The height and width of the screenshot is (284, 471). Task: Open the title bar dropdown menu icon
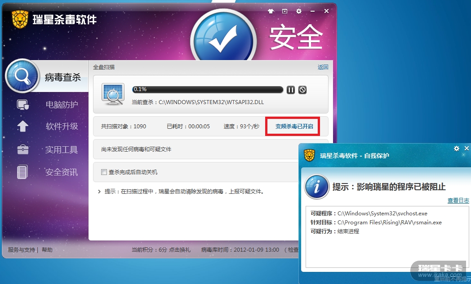(x=284, y=11)
